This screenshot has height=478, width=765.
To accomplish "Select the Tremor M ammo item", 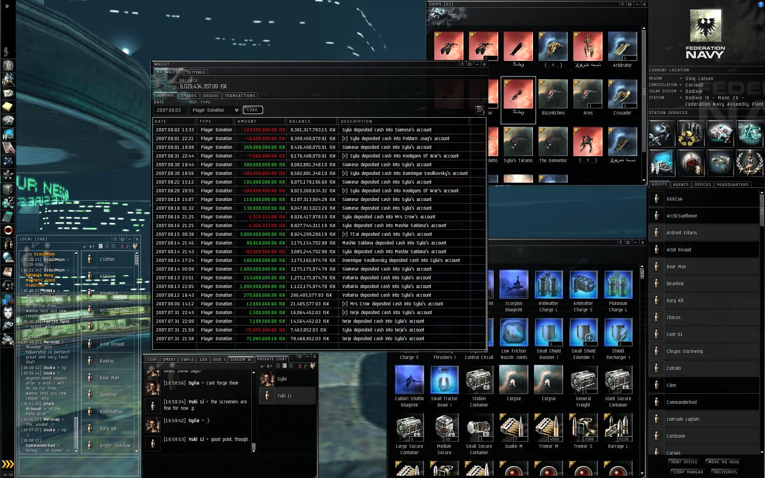I will 549,431.
